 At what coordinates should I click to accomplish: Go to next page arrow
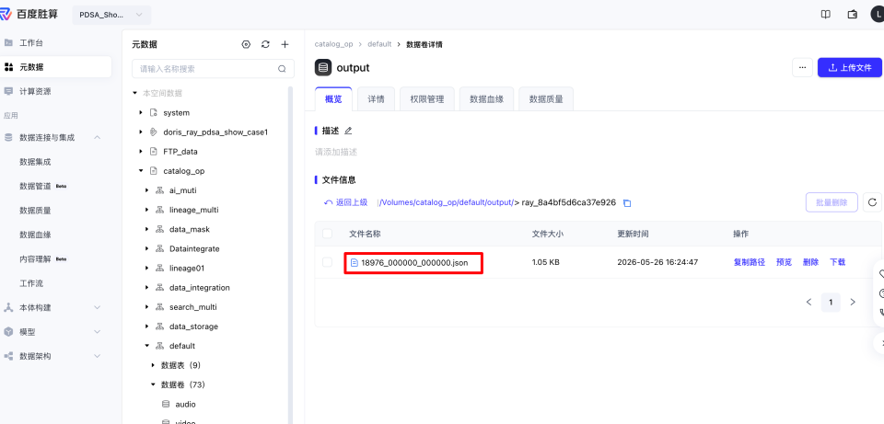click(853, 303)
